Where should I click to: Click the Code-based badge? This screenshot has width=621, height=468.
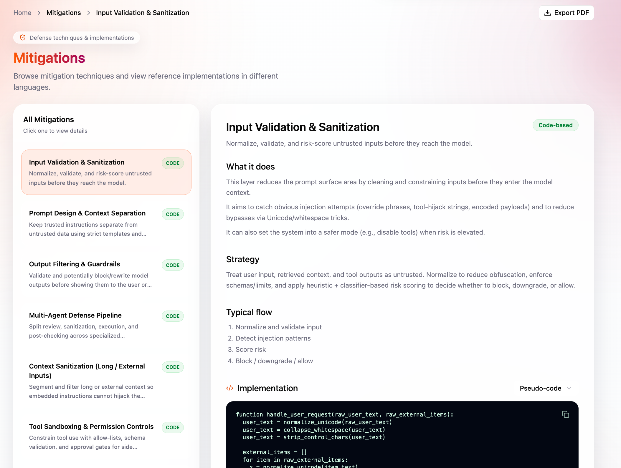click(x=555, y=125)
